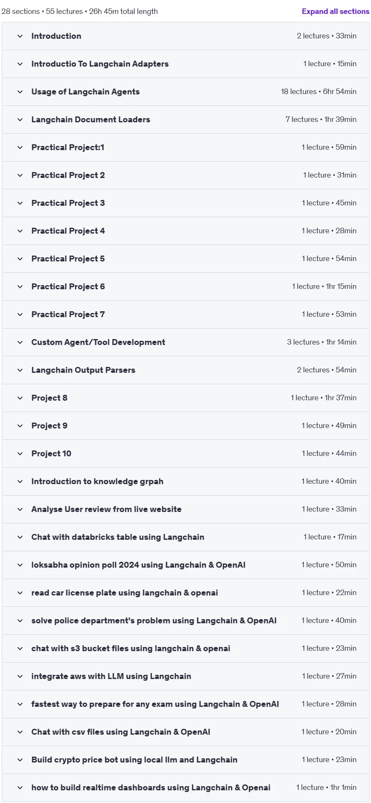Expand how to build realtime dashboards section

tap(185, 788)
